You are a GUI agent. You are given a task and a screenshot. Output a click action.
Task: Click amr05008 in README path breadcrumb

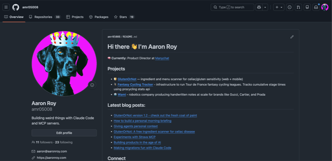coord(114,37)
